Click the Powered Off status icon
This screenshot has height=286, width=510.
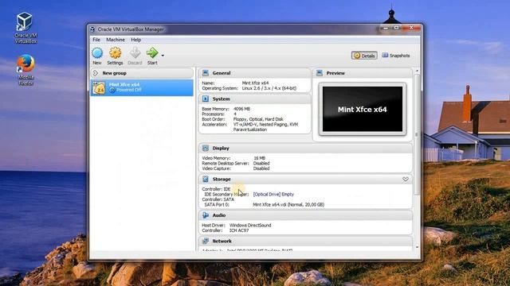[x=112, y=90]
